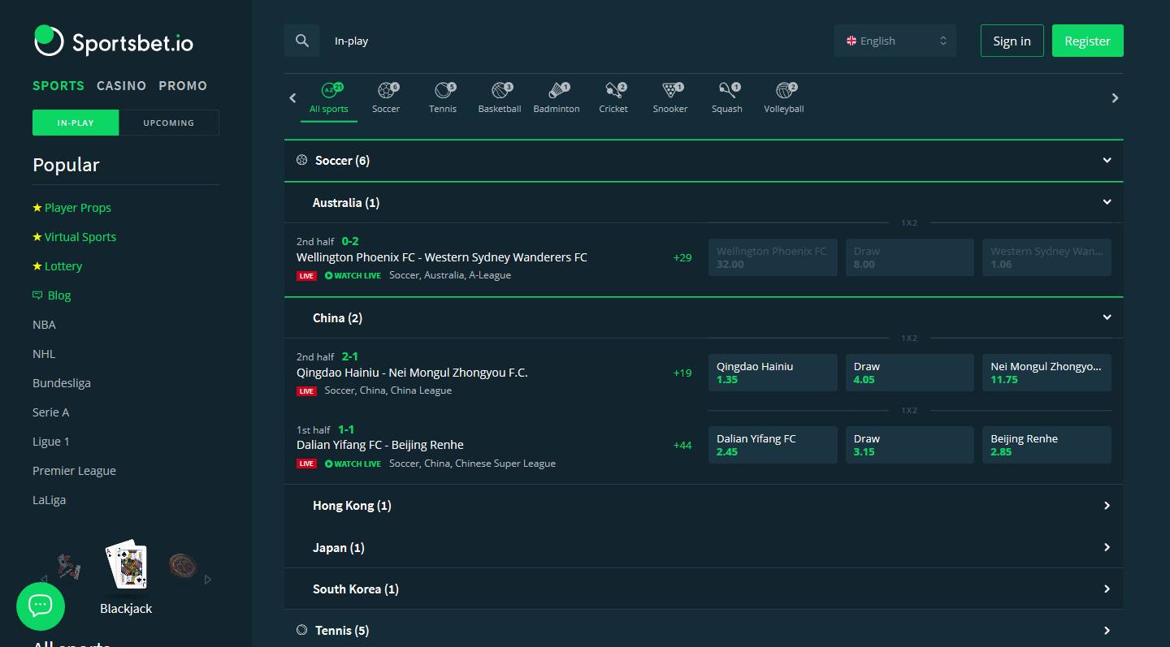Image resolution: width=1170 pixels, height=647 pixels.
Task: Open Bundesliga in Popular list
Action: (62, 383)
